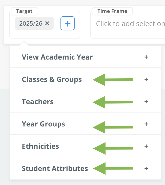Click plus icon beside Student Attributes
The image size is (165, 185).
(146, 169)
